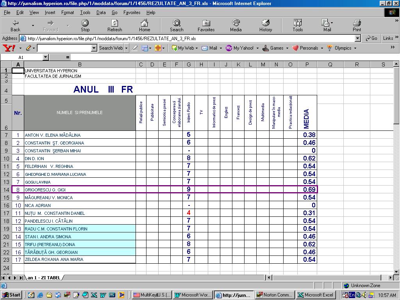Open the Favorites menu in menu bar
The width and height of the screenshot is (400, 300).
[x=132, y=12]
